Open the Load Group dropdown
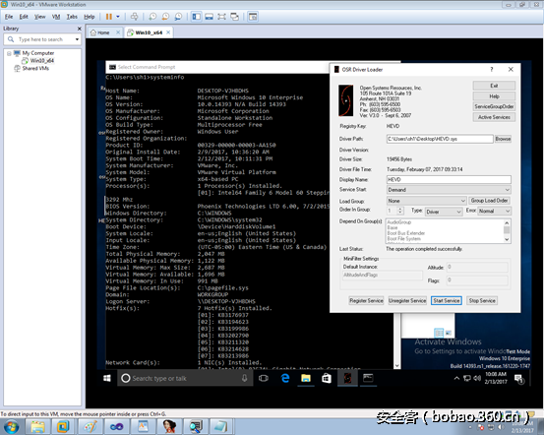Image resolution: width=544 pixels, height=435 pixels. tap(426, 201)
